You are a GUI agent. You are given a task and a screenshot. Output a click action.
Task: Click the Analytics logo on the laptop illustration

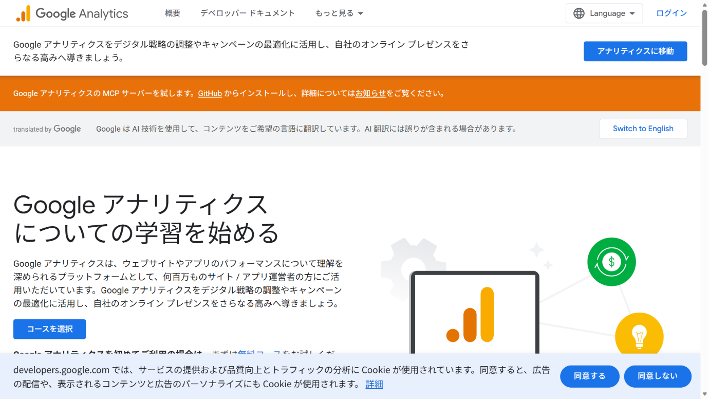[470, 315]
